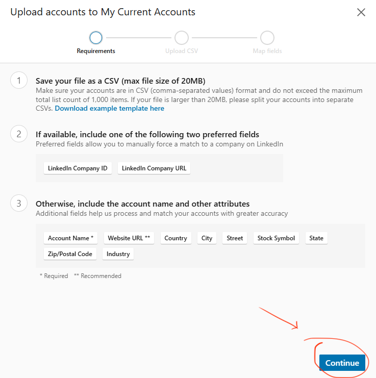The width and height of the screenshot is (376, 378).
Task: Click the Country field chip
Action: pos(176,238)
